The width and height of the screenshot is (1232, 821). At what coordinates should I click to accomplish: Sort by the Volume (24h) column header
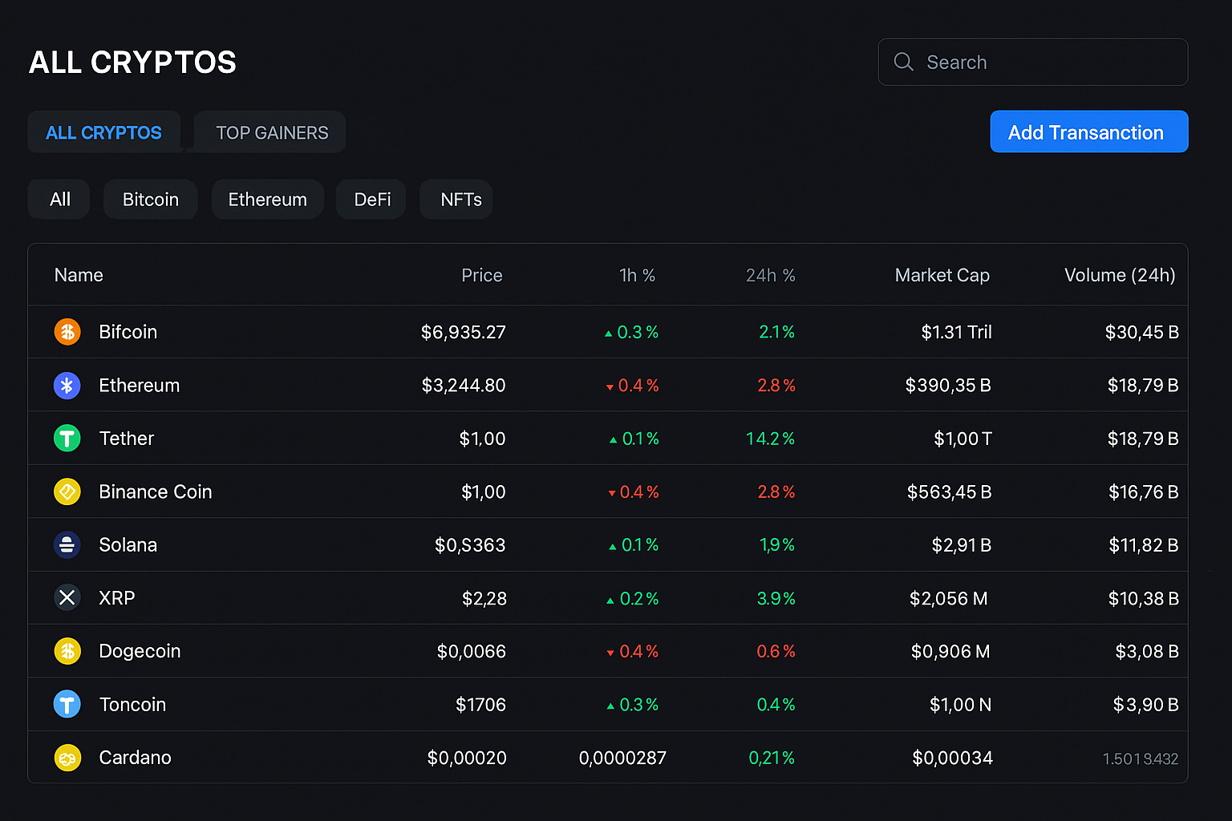pyautogui.click(x=1120, y=275)
